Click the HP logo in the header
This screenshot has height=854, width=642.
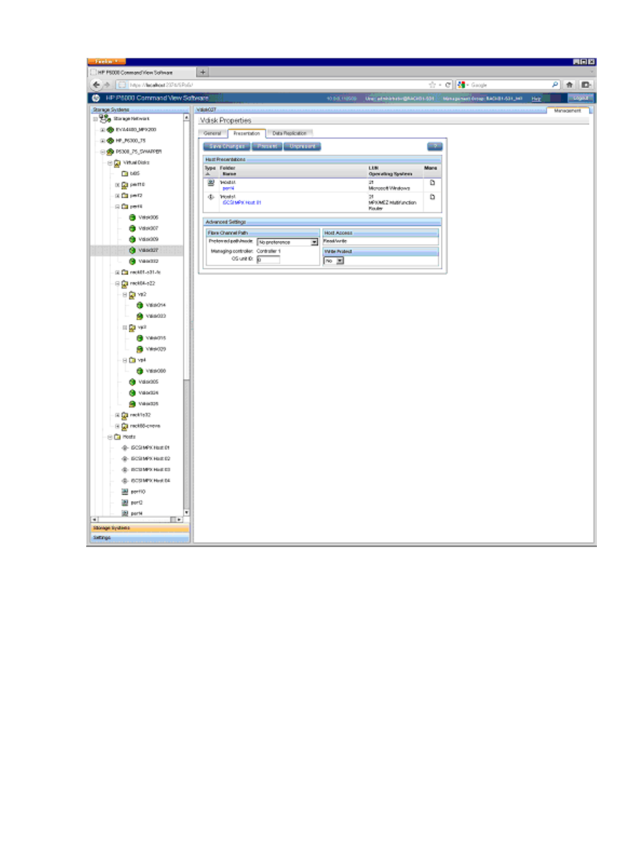96,98
